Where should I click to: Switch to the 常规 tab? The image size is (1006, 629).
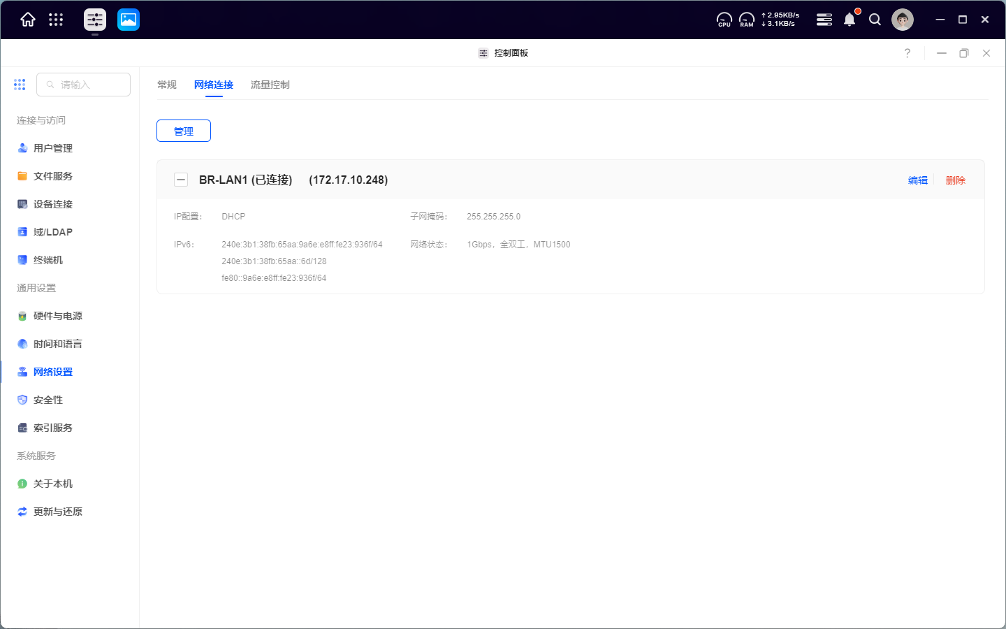167,85
